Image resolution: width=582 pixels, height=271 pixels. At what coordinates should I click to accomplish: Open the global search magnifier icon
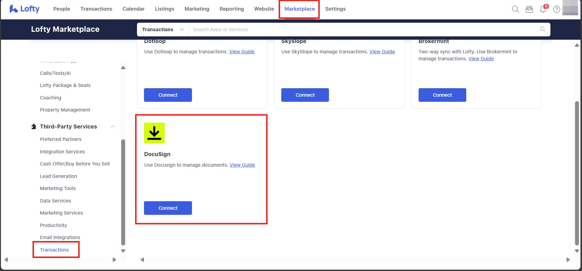coord(515,9)
